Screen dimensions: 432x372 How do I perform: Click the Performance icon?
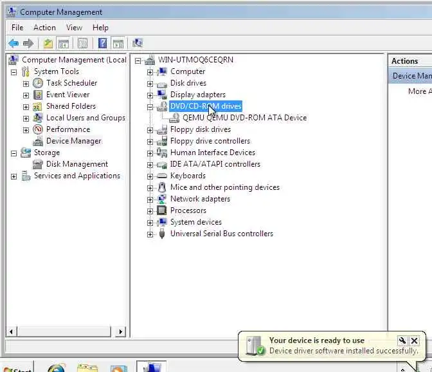(x=38, y=129)
